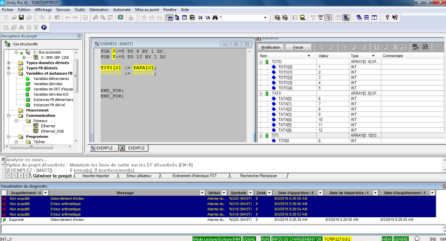Viewport: 446px width, 241px height.
Task: Collapse the Communication tree node
Action: (x=9, y=116)
